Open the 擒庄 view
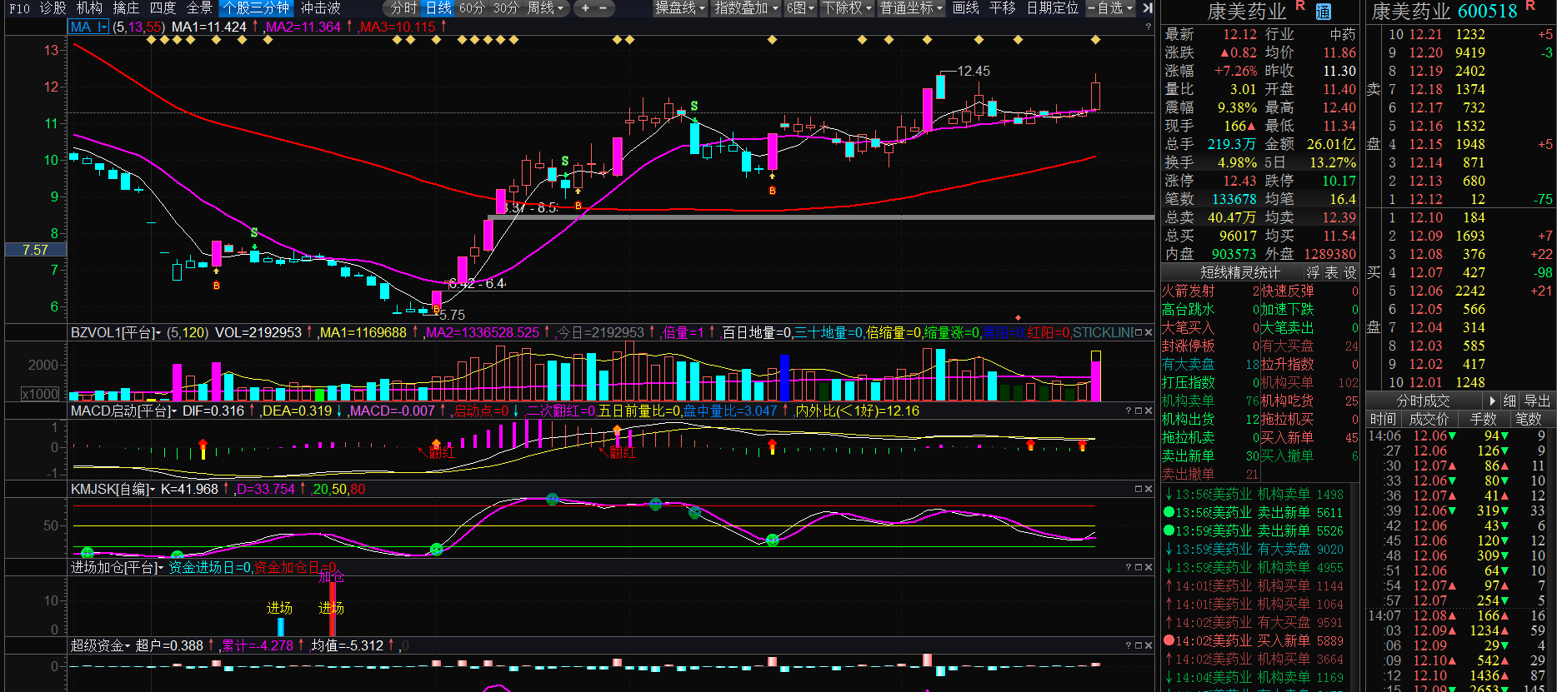The width and height of the screenshot is (1557, 692). tap(126, 8)
